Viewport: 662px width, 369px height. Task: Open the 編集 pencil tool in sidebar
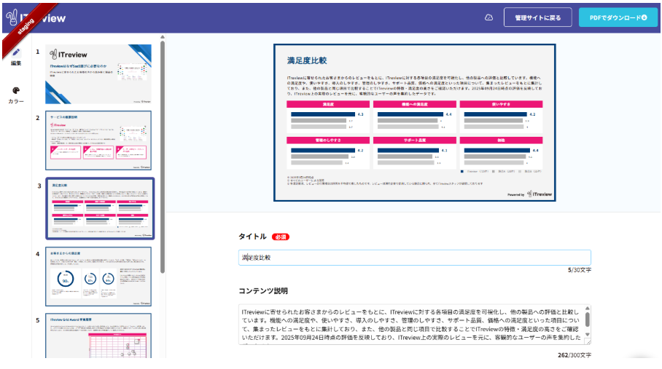(16, 57)
